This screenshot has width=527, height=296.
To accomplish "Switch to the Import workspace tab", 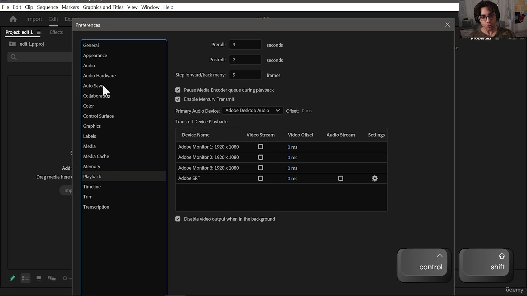I will pos(34,19).
